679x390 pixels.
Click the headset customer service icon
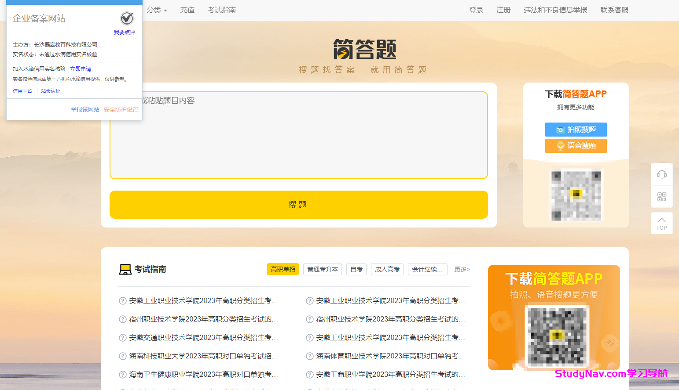(661, 174)
